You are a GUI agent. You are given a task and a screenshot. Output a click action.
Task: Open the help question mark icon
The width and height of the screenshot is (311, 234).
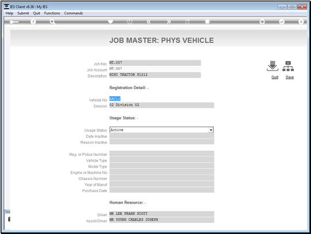pyautogui.click(x=33, y=22)
